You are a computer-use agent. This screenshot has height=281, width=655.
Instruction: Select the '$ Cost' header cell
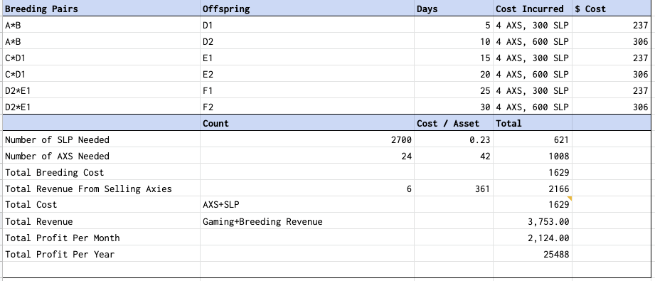click(612, 9)
